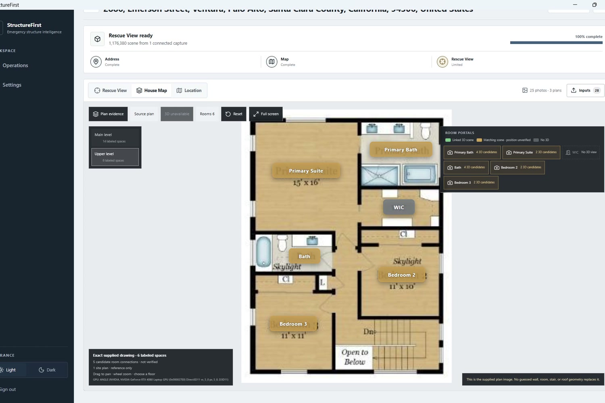The image size is (605, 403).
Task: Click the Rescue View limited step icon
Action: coord(442,62)
